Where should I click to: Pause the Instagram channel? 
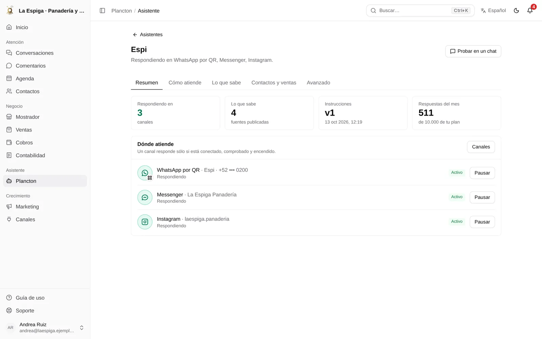click(482, 222)
